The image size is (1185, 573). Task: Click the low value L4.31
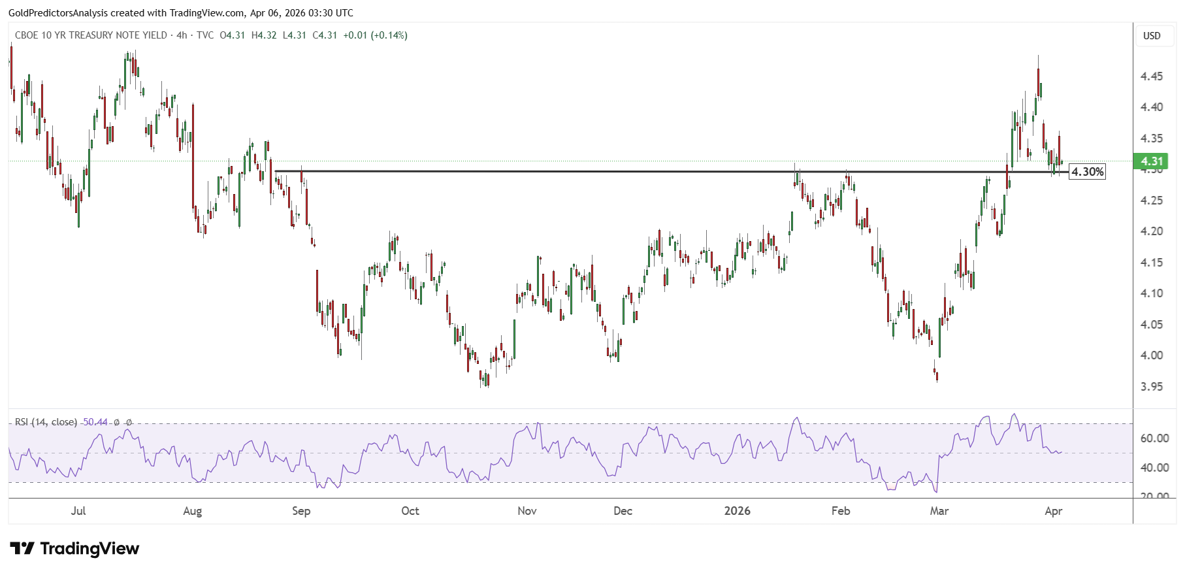tap(294, 35)
